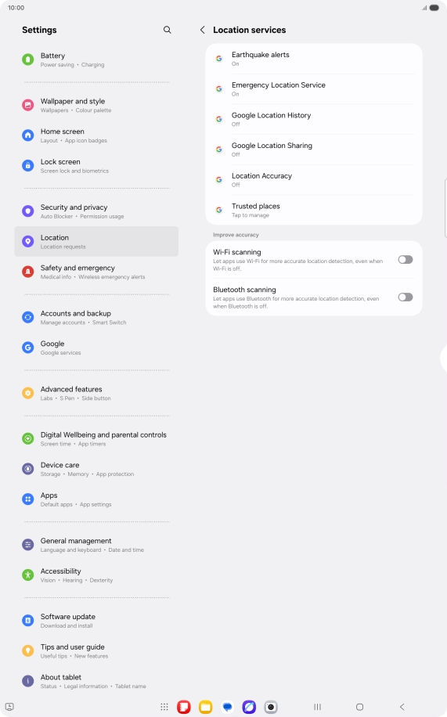This screenshot has width=447, height=717.
Task: Open the apps grid in taskbar
Action: click(x=164, y=707)
